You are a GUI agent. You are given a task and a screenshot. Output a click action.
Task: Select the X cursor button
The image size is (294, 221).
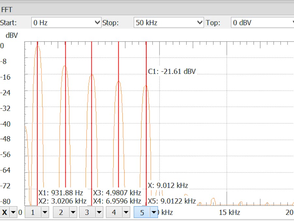[5, 212]
